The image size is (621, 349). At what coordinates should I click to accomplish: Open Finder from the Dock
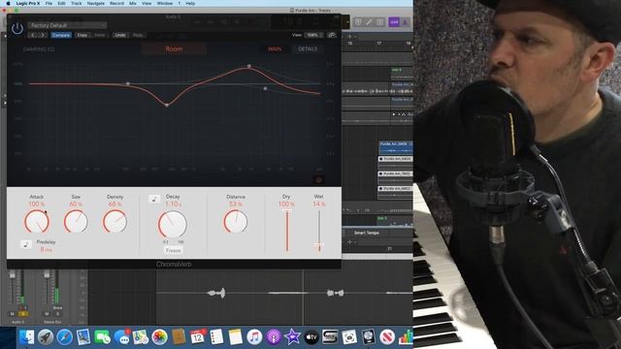27,337
